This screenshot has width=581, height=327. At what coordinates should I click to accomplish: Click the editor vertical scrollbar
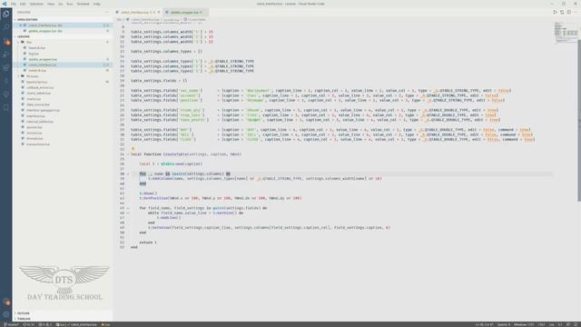pyautogui.click(x=579, y=121)
